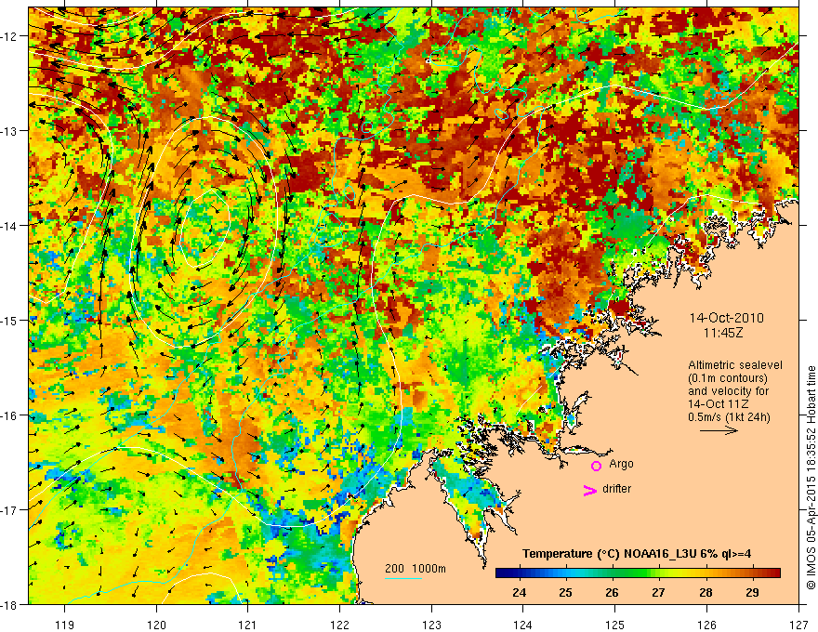Click the cyan bathymetry legend line
Viewport: 818px width, 632px height.
pos(403,578)
